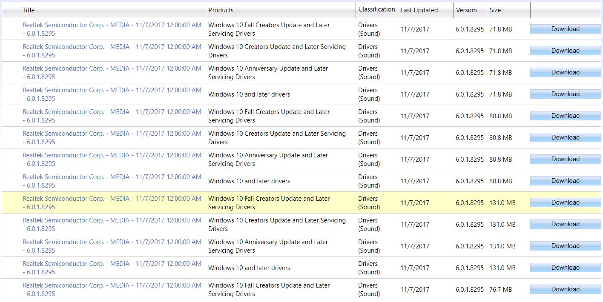Select '80.8 MB' size in Windows 10 and later row
This screenshot has height=302, width=603.
tap(501, 181)
